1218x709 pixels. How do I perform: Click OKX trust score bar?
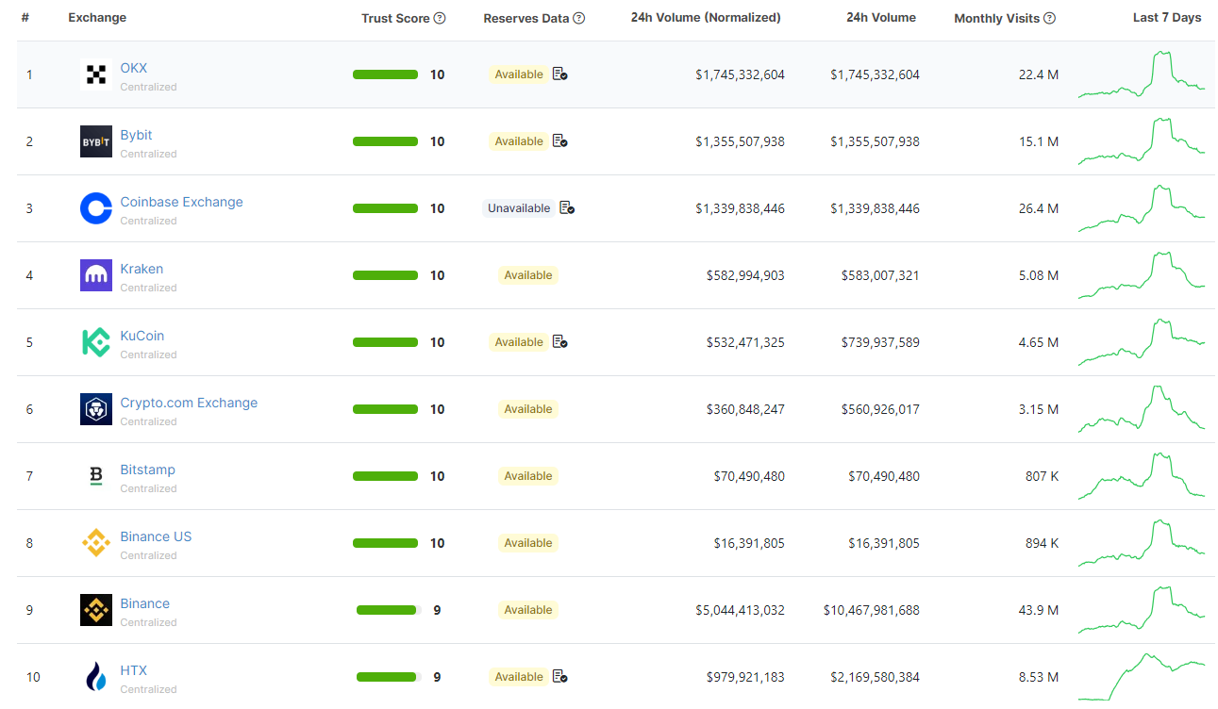[x=385, y=74]
